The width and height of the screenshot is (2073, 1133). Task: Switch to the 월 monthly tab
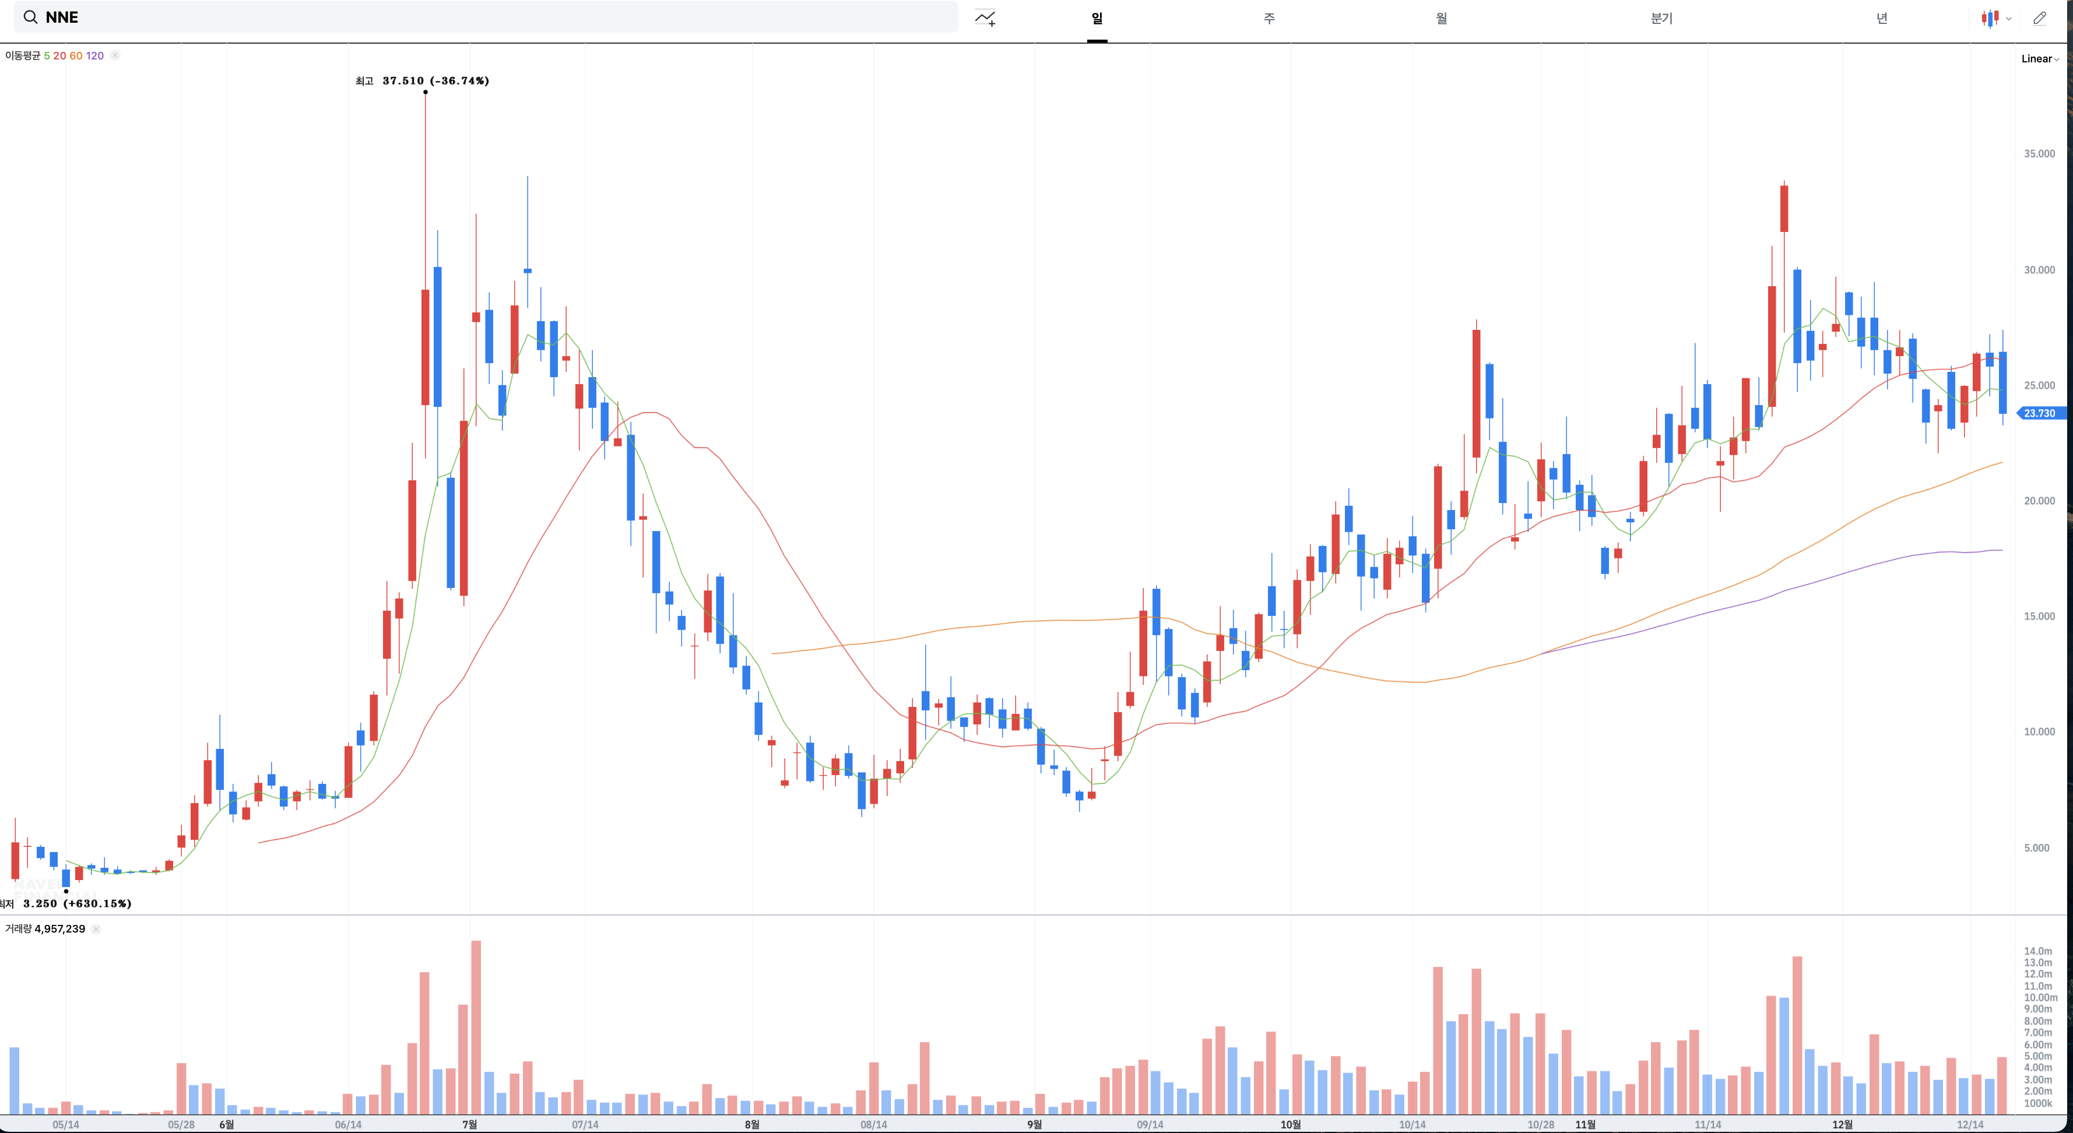click(x=1441, y=17)
